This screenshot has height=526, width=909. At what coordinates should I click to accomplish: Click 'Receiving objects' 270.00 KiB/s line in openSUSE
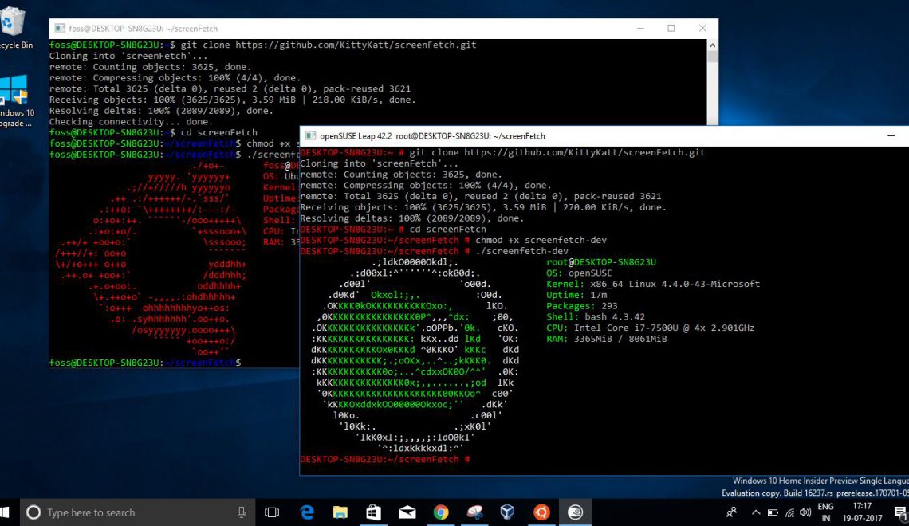click(483, 207)
